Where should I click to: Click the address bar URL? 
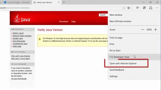(15, 8)
